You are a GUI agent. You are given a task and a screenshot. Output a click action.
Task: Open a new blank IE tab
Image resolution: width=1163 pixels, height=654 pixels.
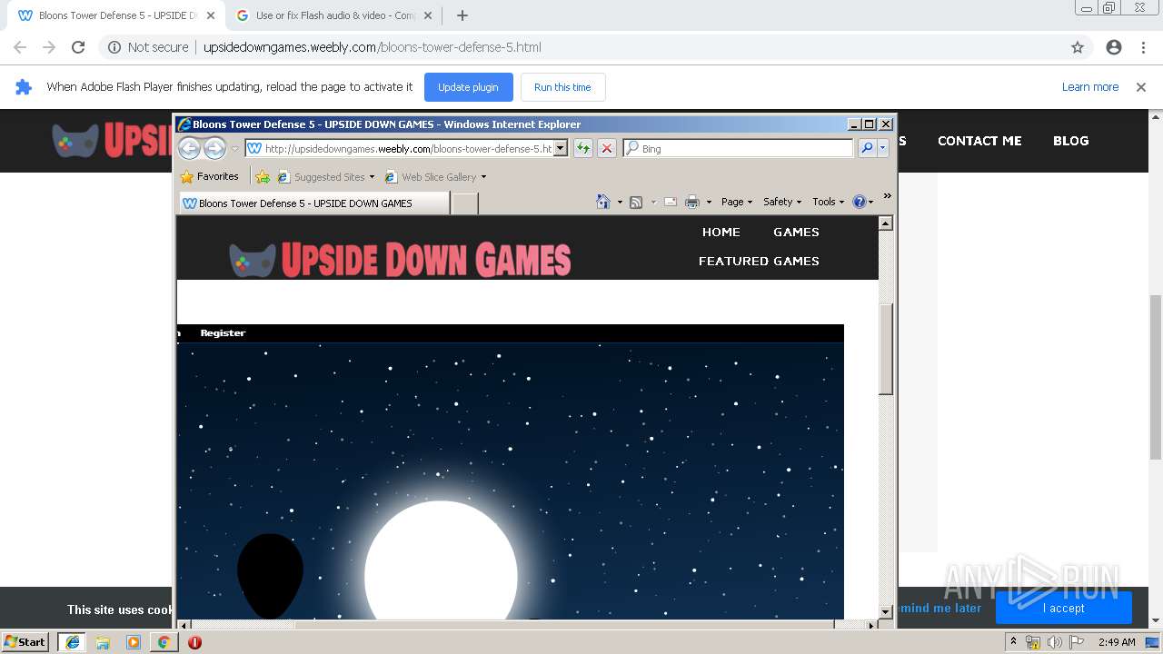pos(464,203)
